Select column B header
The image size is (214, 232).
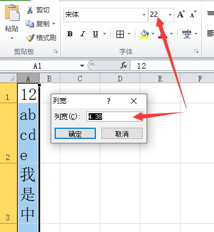(x=50, y=78)
